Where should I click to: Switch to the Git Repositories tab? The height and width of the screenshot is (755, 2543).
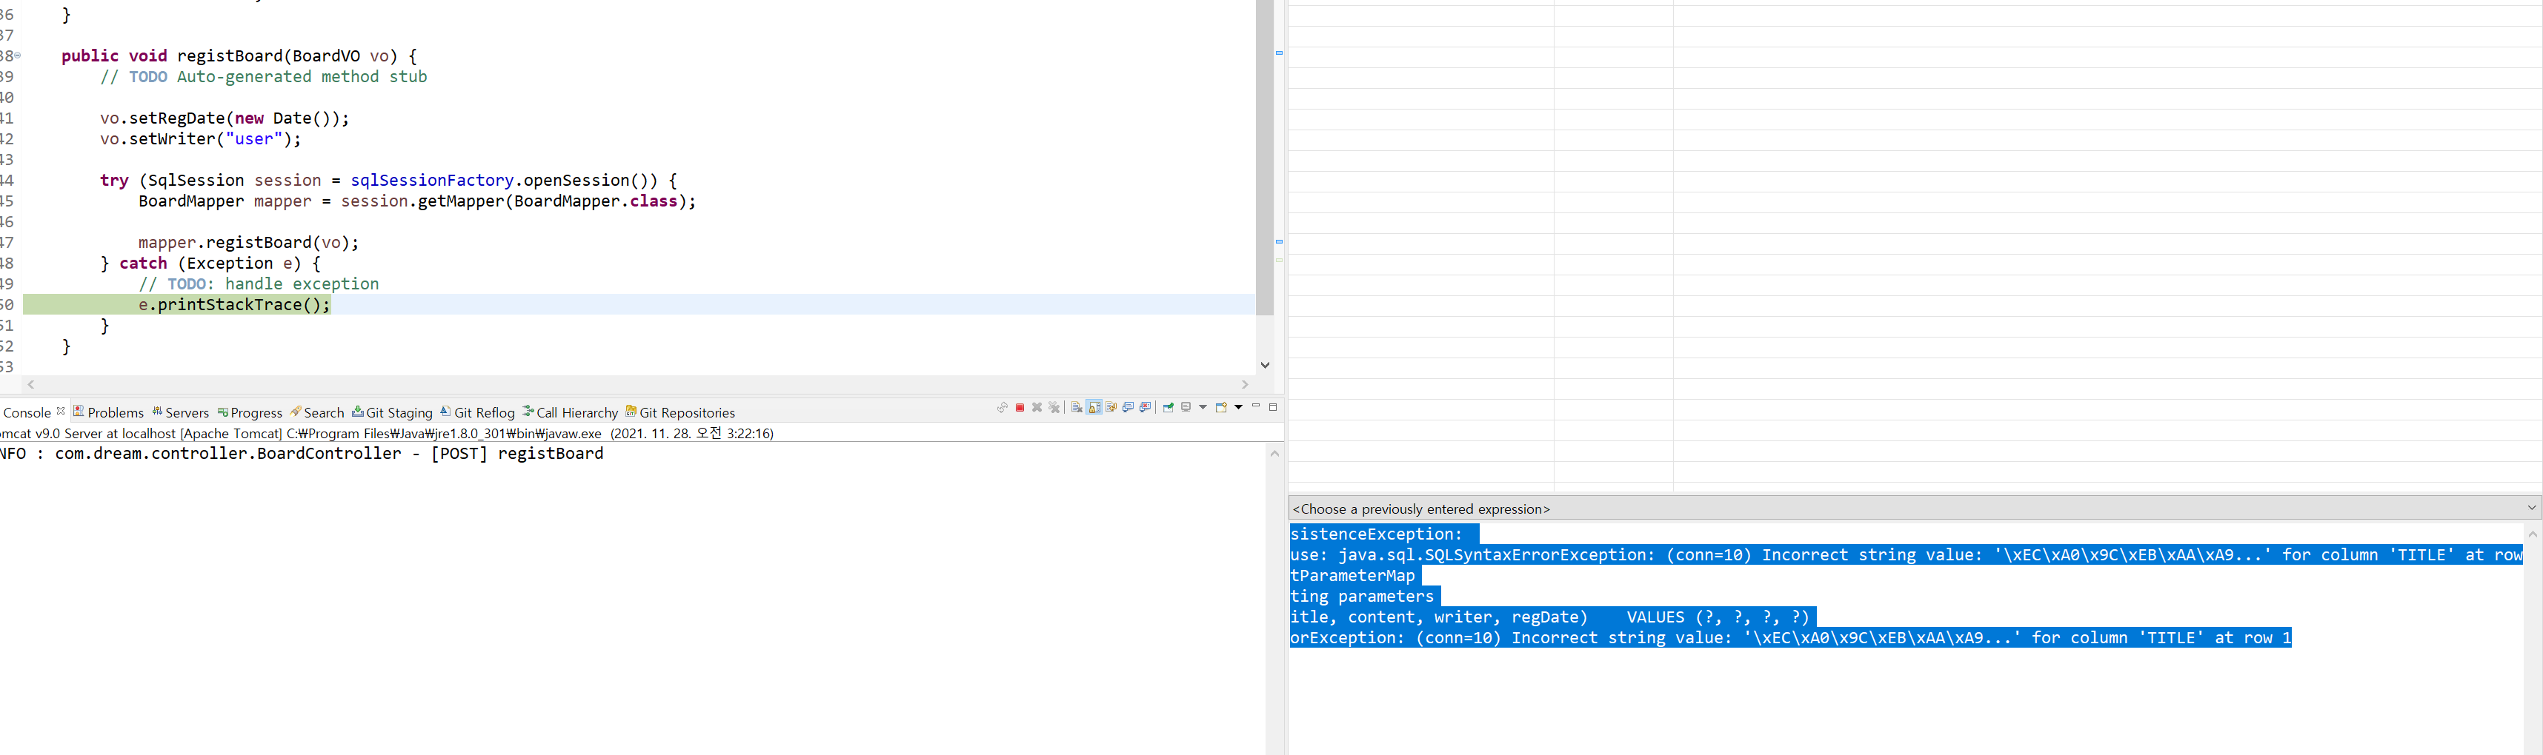tap(680, 413)
